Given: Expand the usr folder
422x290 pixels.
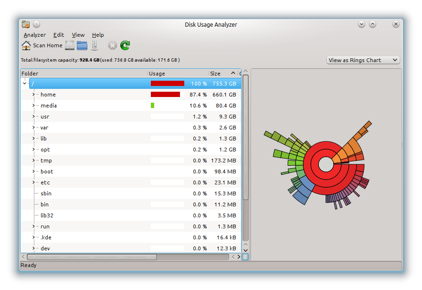Looking at the screenshot, I should coord(33,117).
